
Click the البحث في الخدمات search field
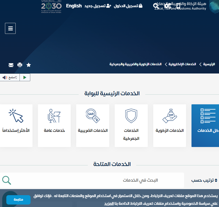[x=99, y=180]
